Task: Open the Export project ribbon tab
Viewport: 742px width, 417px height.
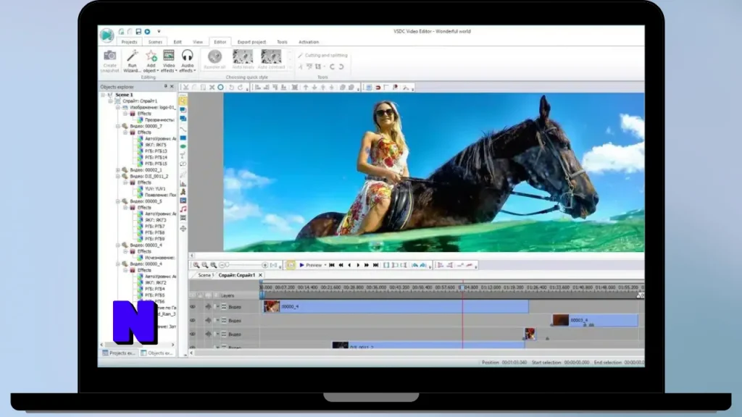Action: click(251, 42)
